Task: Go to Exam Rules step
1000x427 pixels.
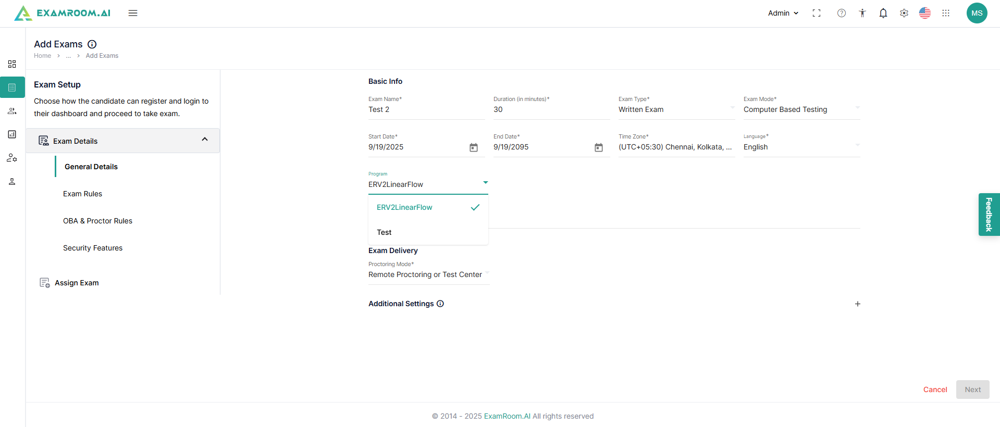Action: [82, 194]
